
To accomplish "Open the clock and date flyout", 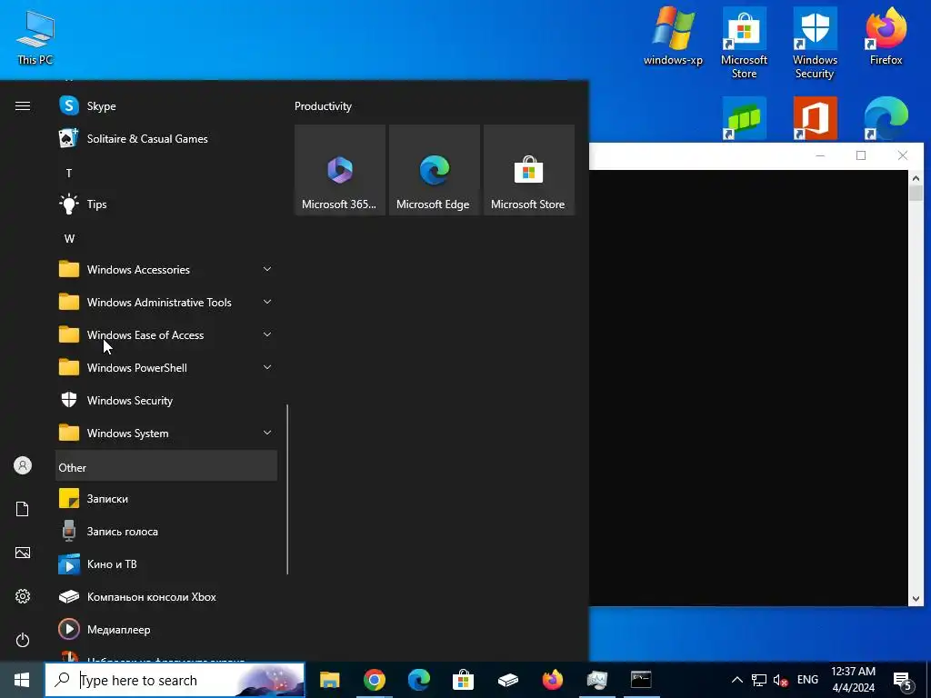I will click(853, 680).
